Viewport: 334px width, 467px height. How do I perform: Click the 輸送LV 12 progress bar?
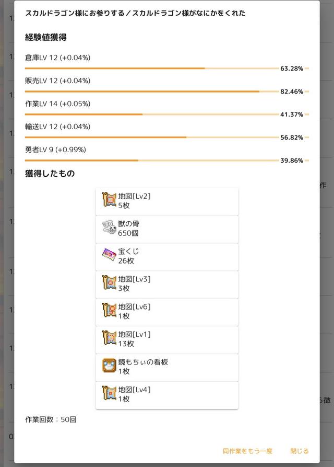151,138
